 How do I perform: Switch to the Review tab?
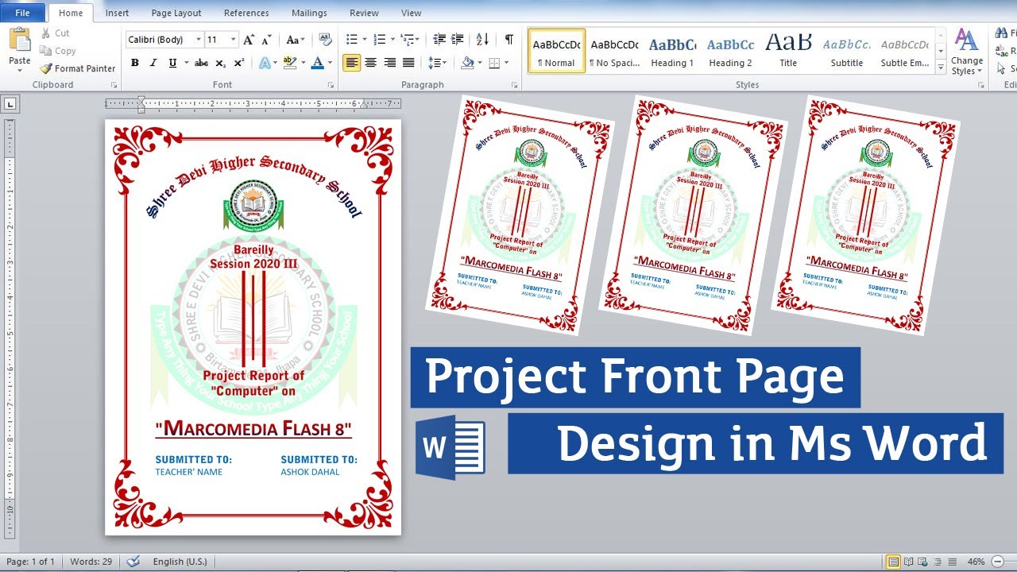(x=364, y=13)
